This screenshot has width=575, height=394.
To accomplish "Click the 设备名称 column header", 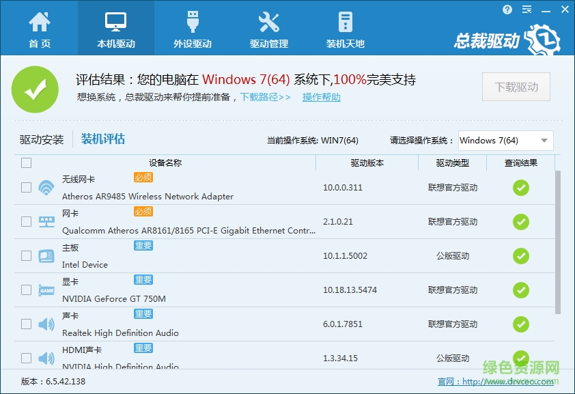I will [165, 163].
